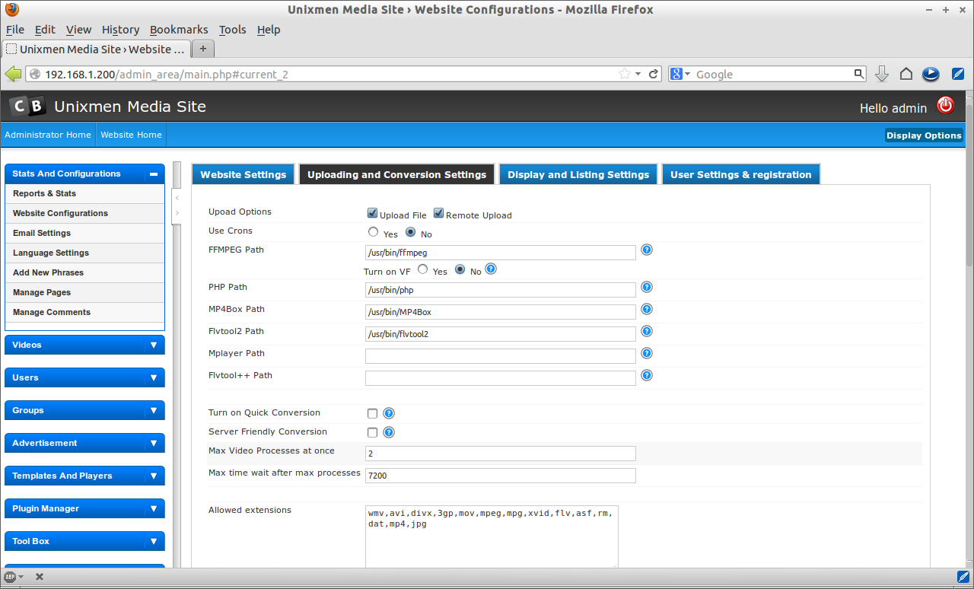Click the Max Video Processes input field
Image resolution: width=974 pixels, height=589 pixels.
pyautogui.click(x=501, y=454)
